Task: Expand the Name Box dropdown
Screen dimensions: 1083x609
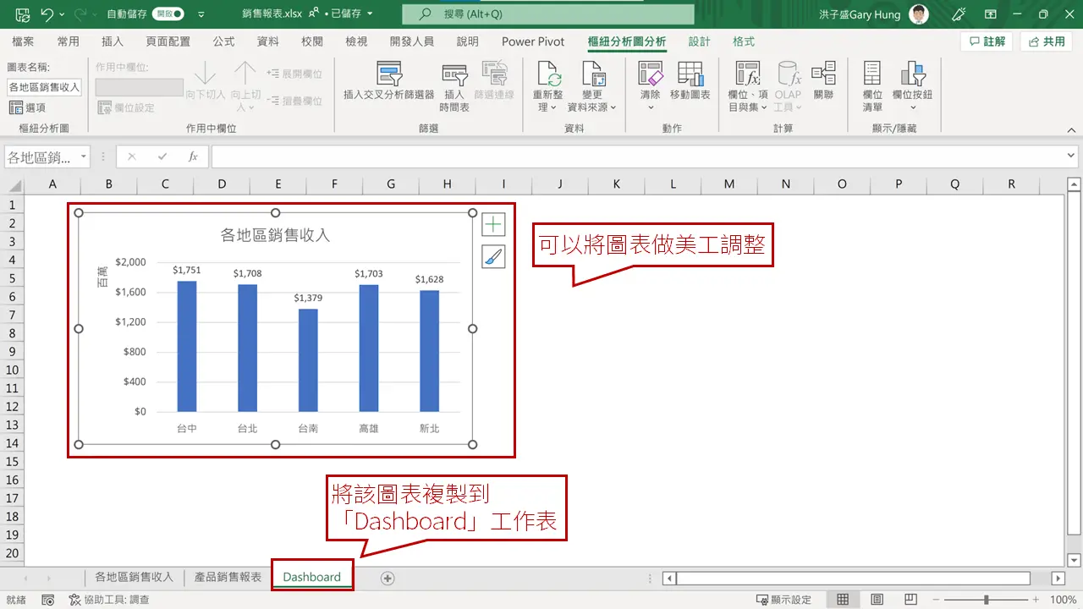Action: (x=83, y=156)
